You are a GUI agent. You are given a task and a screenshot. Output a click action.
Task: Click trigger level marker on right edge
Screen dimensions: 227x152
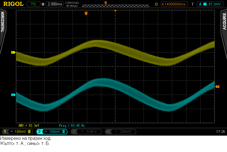click(217, 86)
